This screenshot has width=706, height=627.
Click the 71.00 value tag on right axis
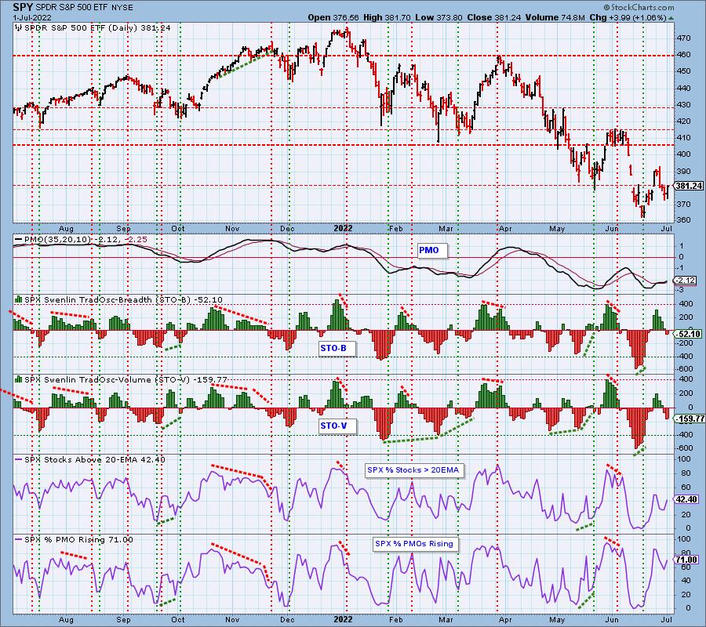click(x=687, y=560)
